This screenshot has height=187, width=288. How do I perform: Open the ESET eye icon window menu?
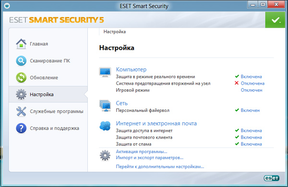click(x=7, y=6)
